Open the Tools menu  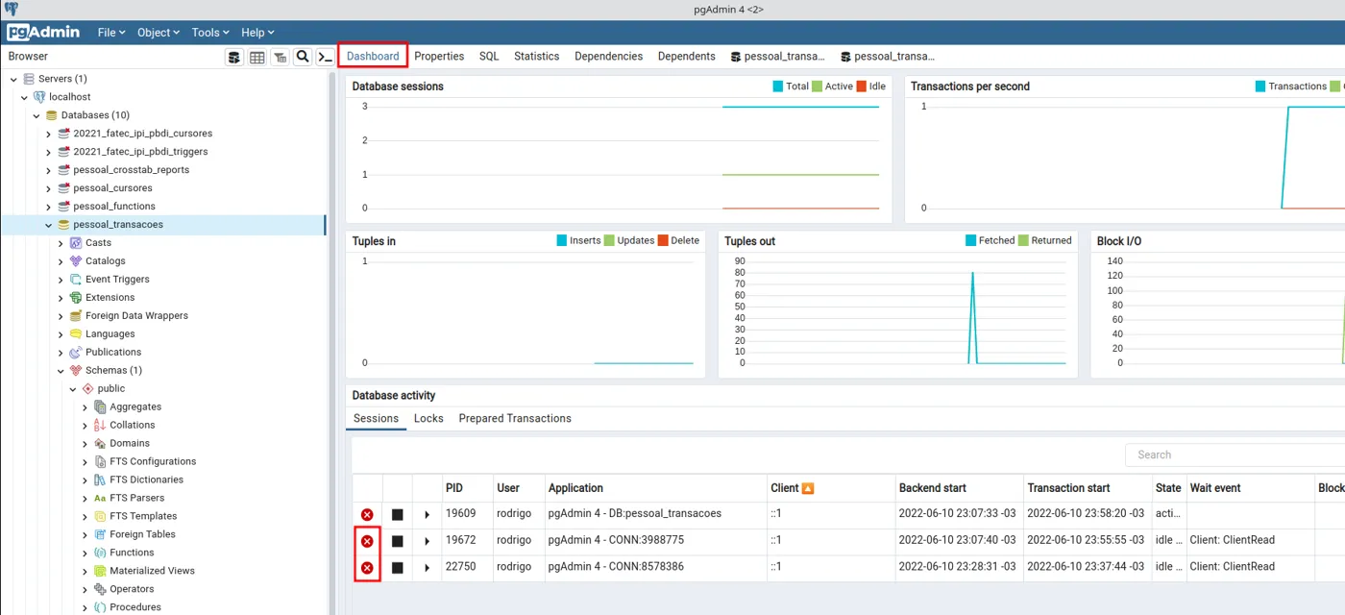pos(210,32)
